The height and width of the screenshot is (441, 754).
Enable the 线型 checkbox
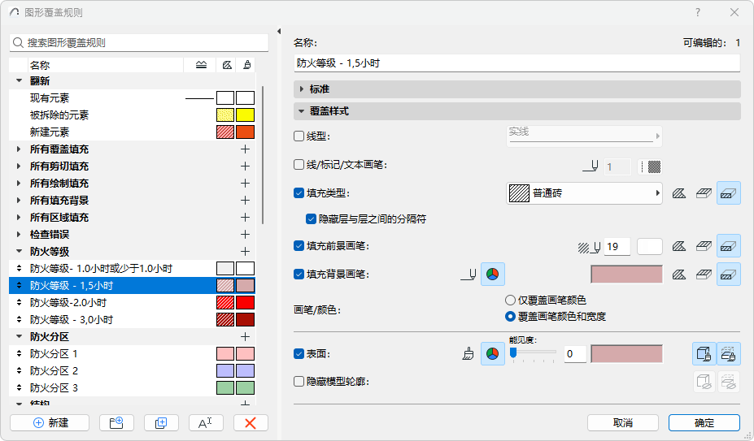point(299,136)
